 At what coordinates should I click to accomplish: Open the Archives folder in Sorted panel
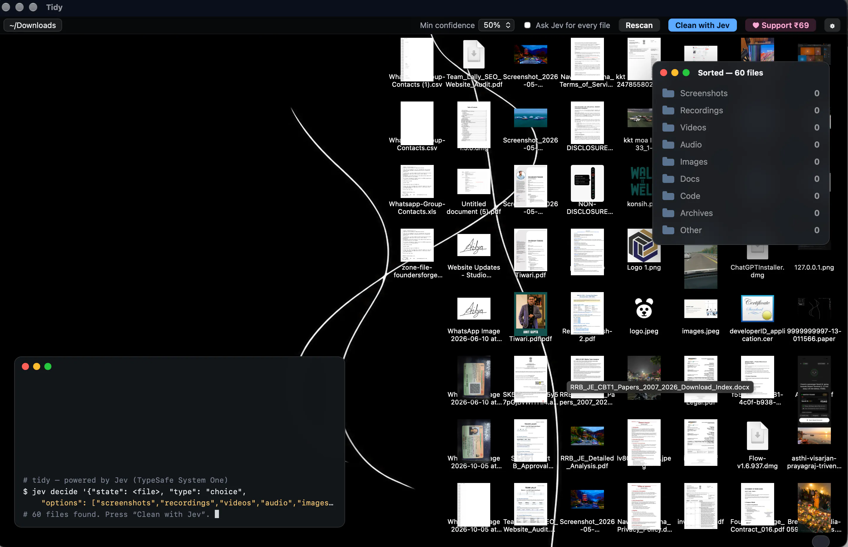click(x=741, y=213)
